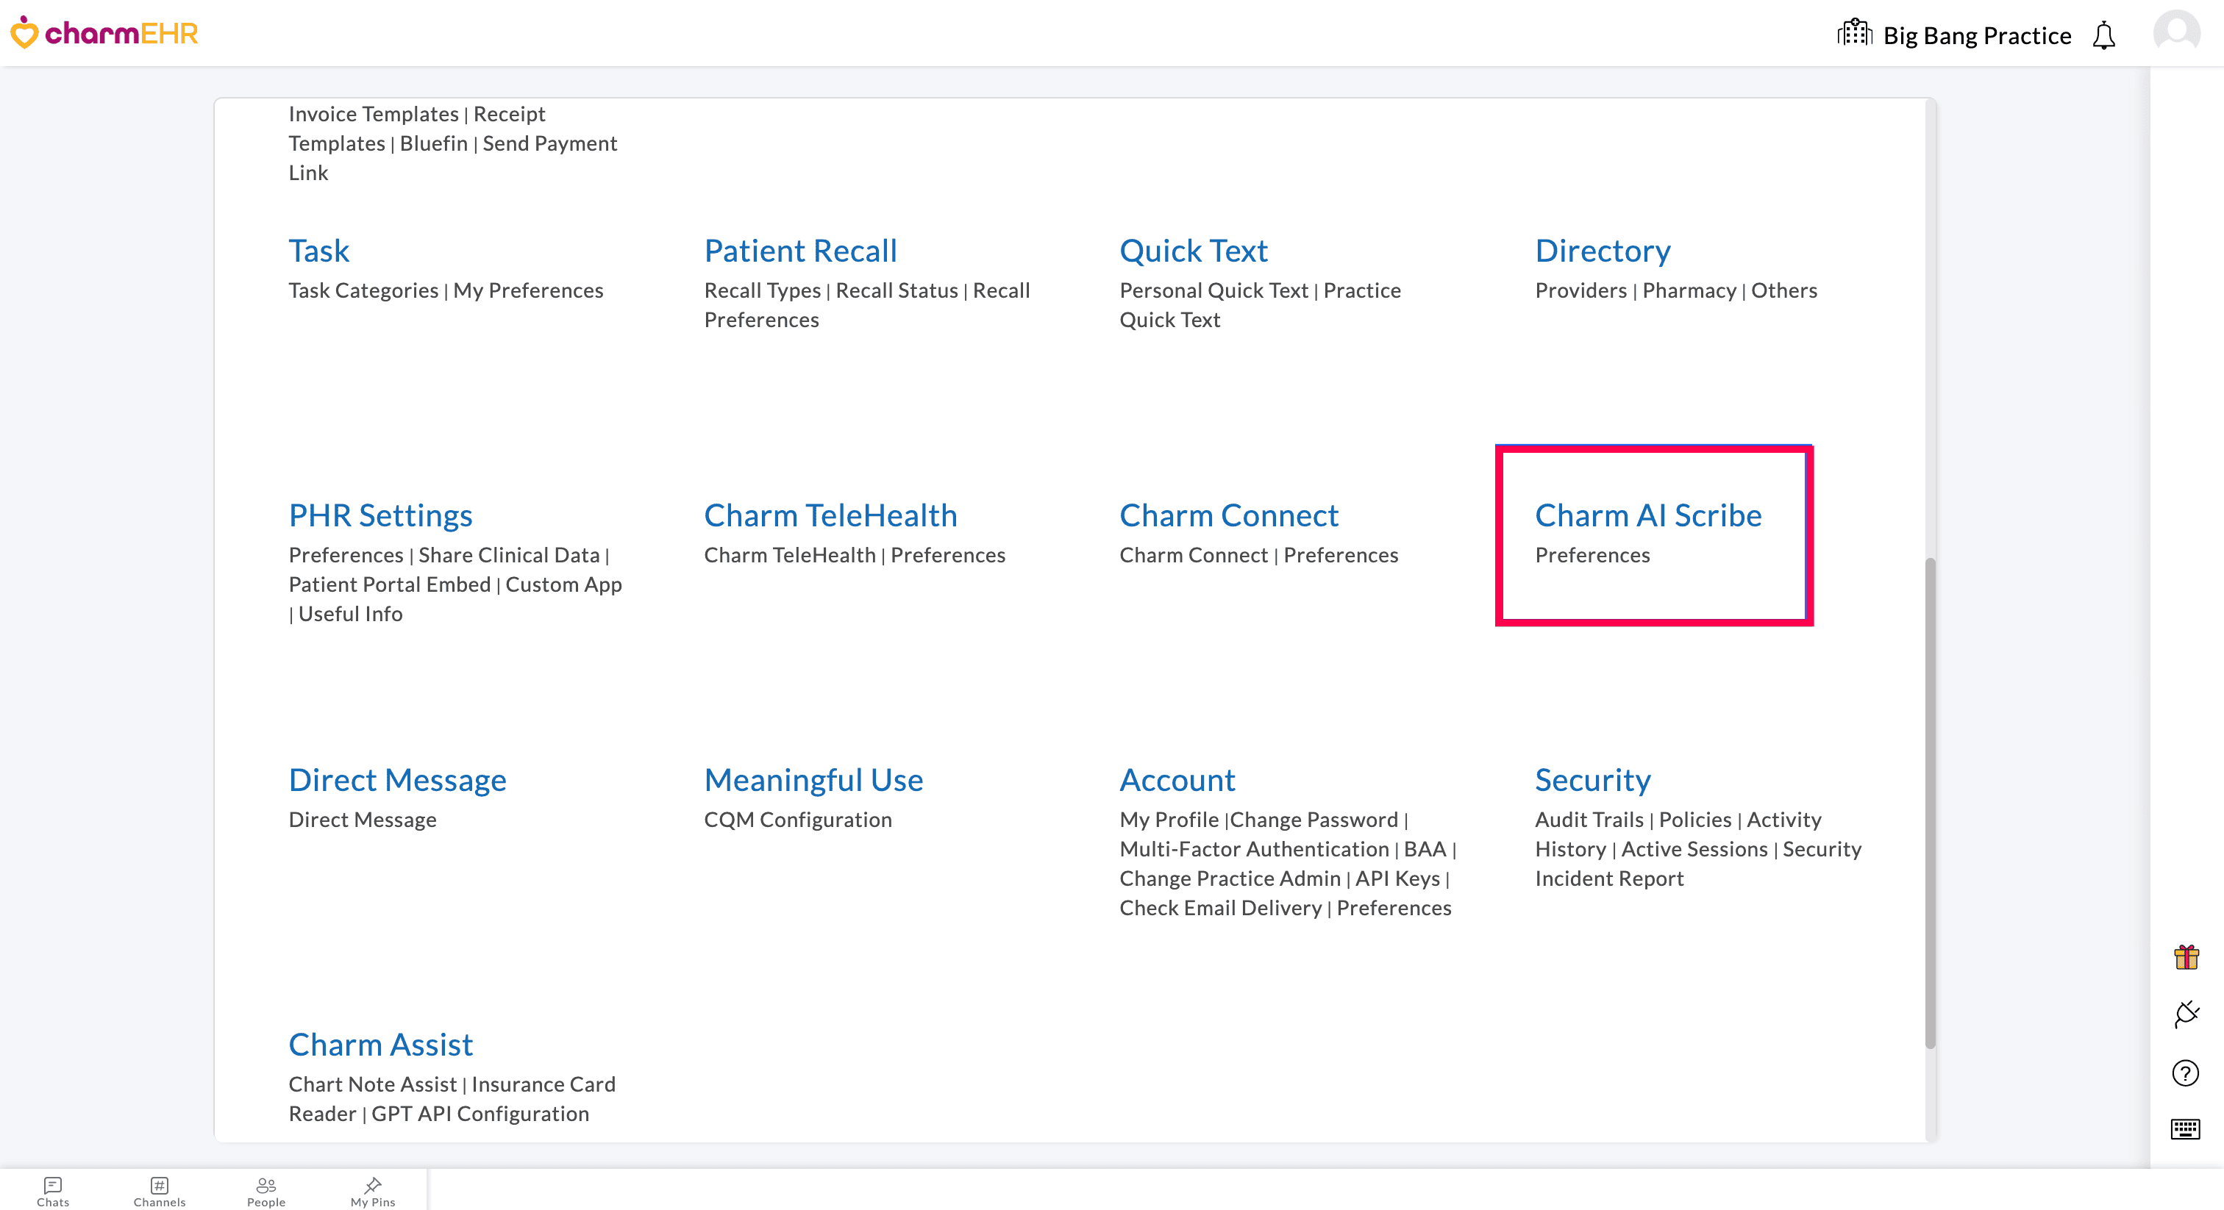The image size is (2224, 1210).
Task: Click the settings panel vertical scrollbar
Action: click(x=1930, y=803)
